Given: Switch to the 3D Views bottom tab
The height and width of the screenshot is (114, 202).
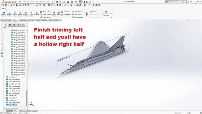Looking at the screenshot, I should (x=22, y=111).
